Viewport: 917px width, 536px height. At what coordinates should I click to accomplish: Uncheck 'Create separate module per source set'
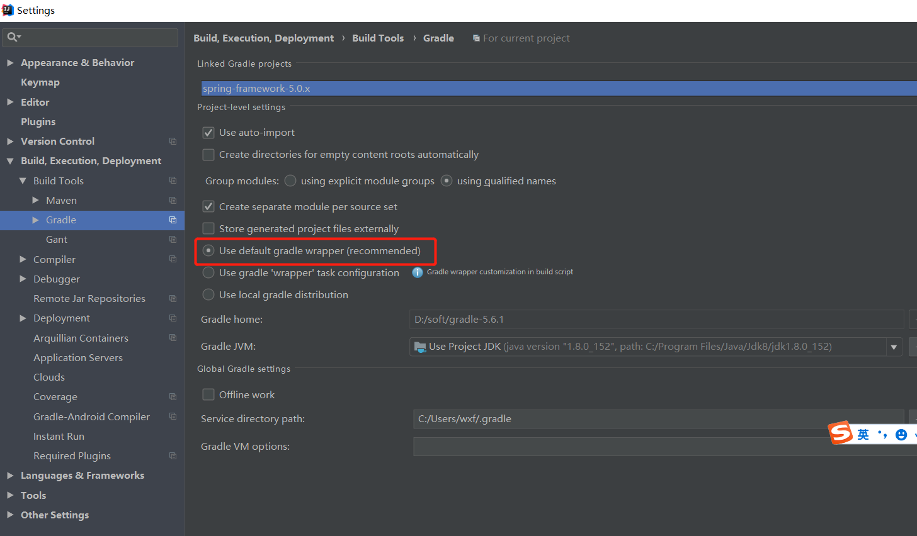pos(208,207)
